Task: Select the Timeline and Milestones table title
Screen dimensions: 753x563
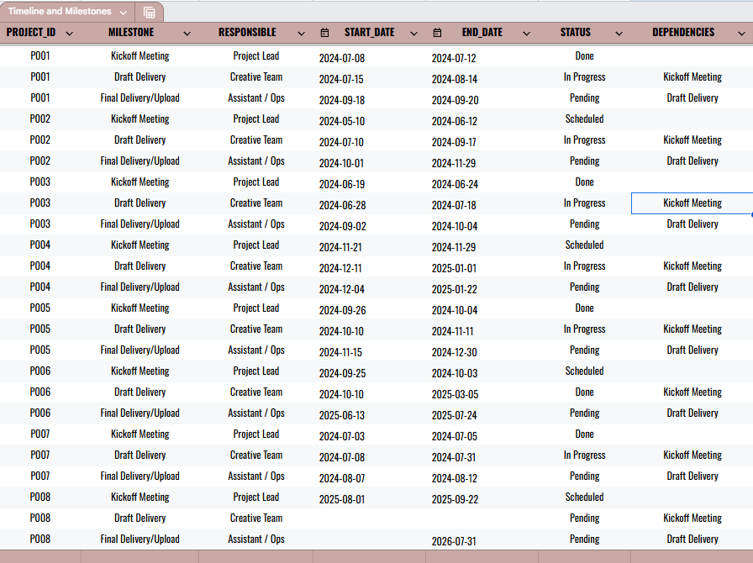Action: pos(61,12)
